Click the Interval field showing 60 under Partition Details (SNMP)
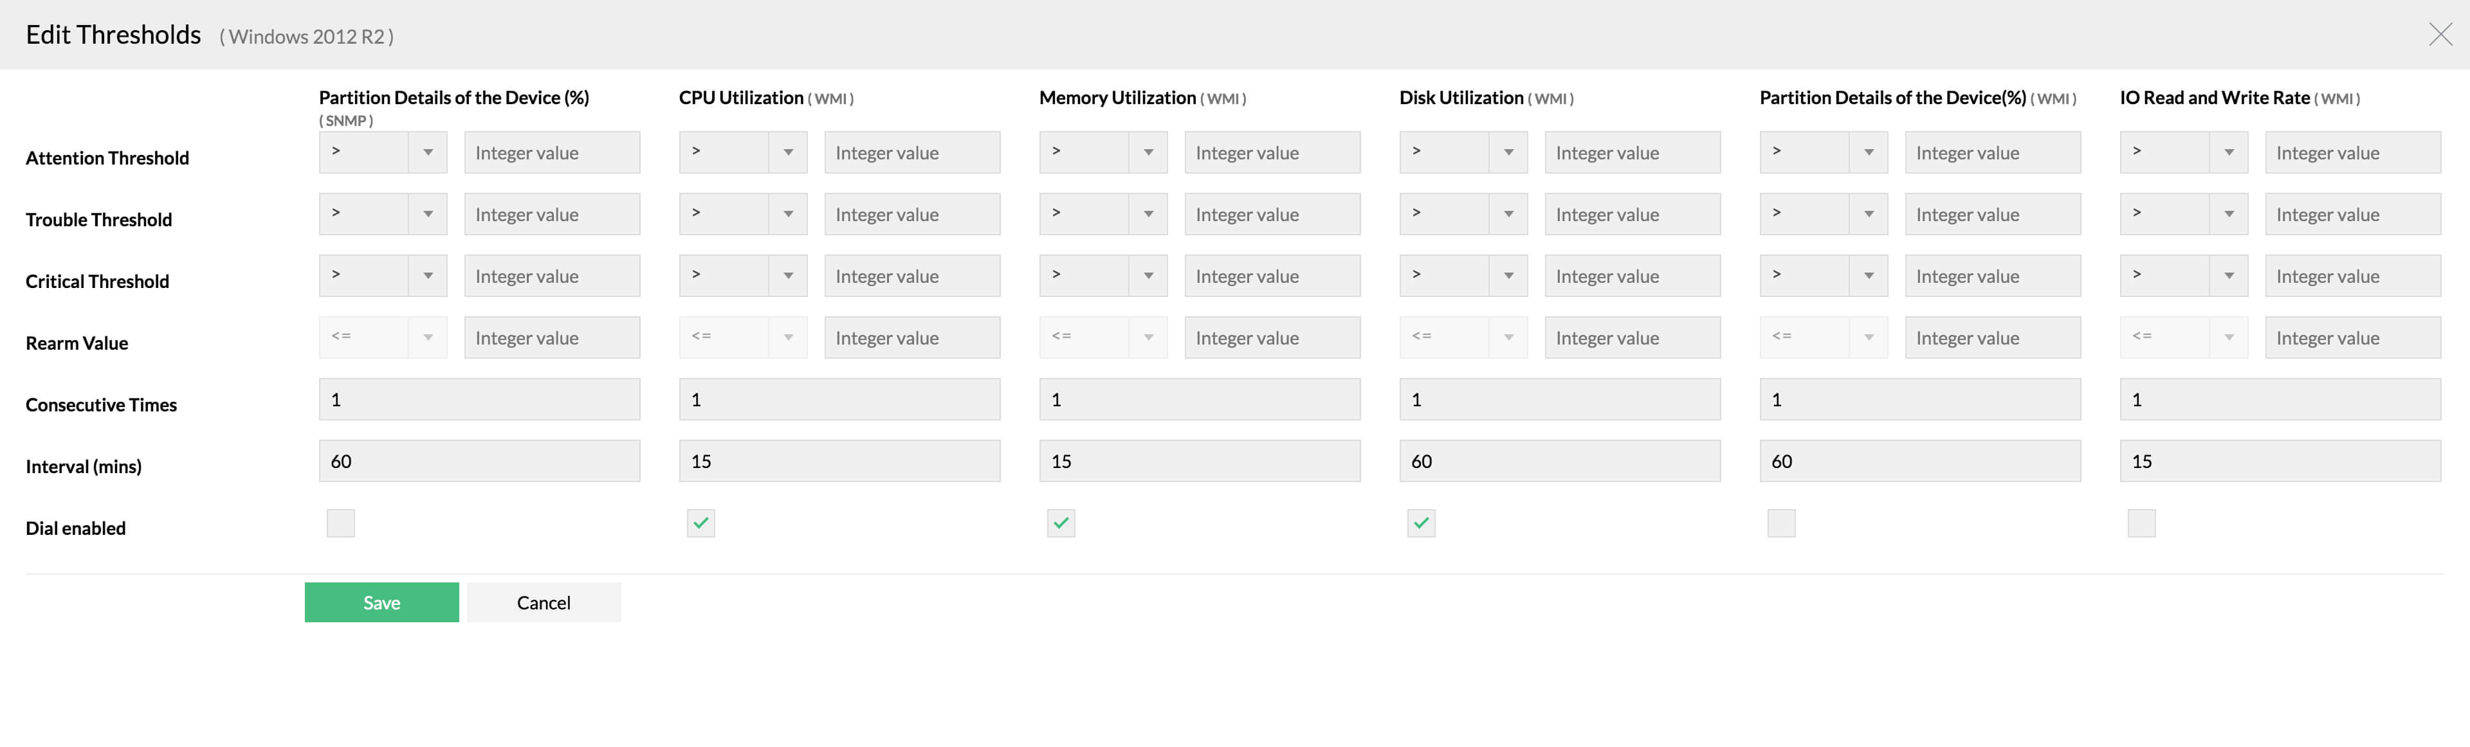Viewport: 2470px width, 747px height. [479, 461]
